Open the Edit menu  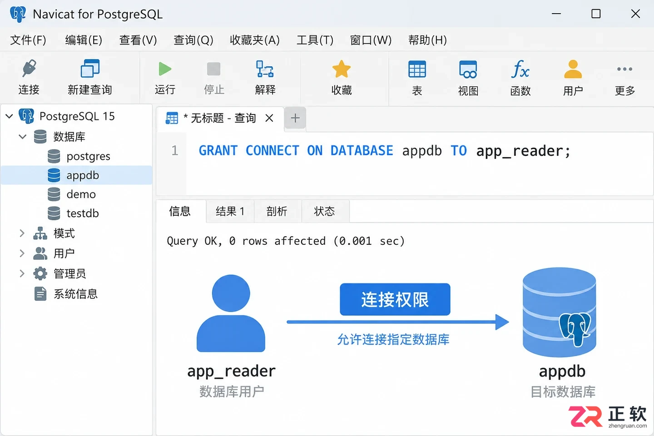click(x=84, y=40)
